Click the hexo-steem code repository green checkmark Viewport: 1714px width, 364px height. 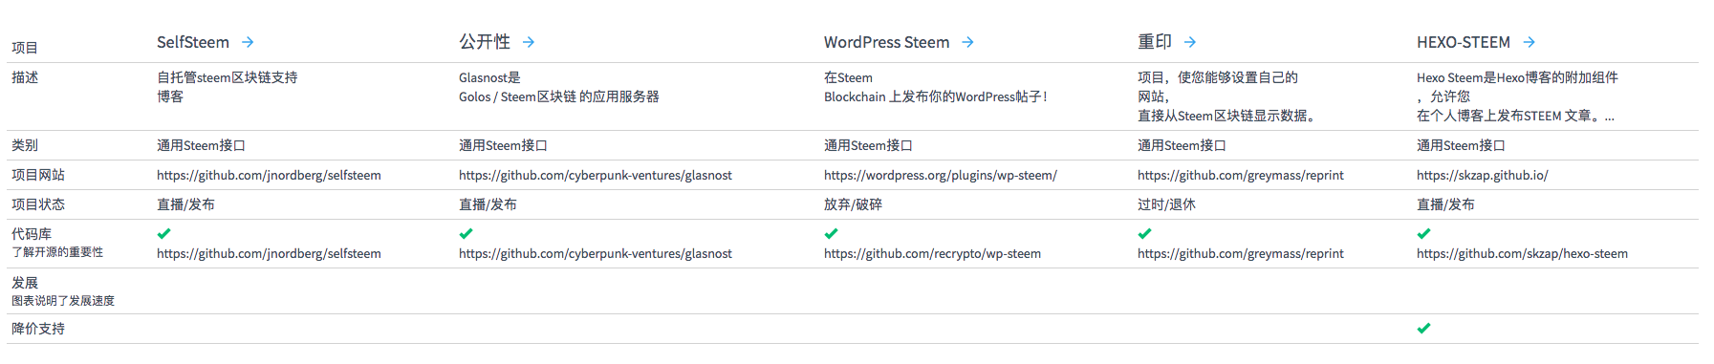(1423, 233)
